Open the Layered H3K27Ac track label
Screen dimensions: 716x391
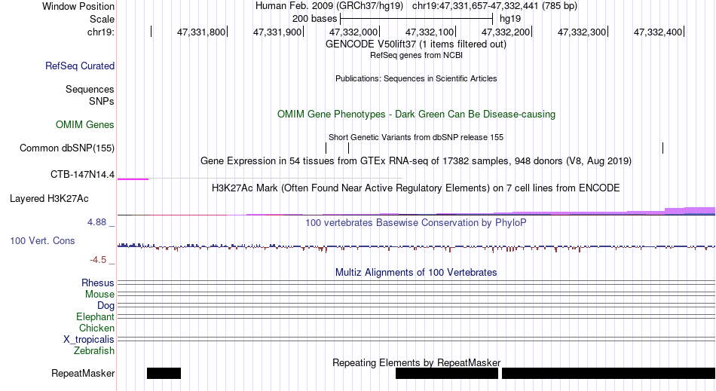coord(49,198)
